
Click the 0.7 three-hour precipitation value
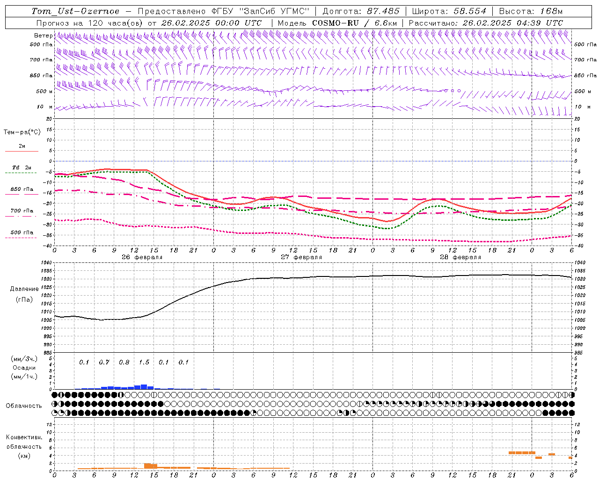pyautogui.click(x=104, y=363)
